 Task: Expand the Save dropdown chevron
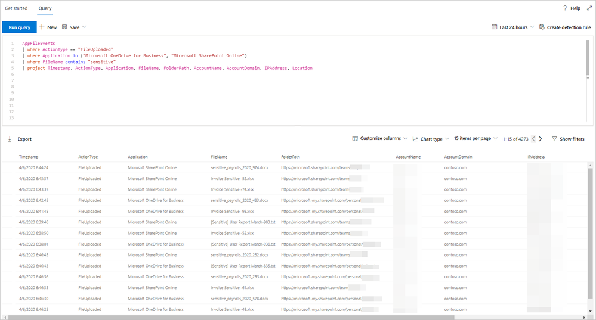(84, 27)
